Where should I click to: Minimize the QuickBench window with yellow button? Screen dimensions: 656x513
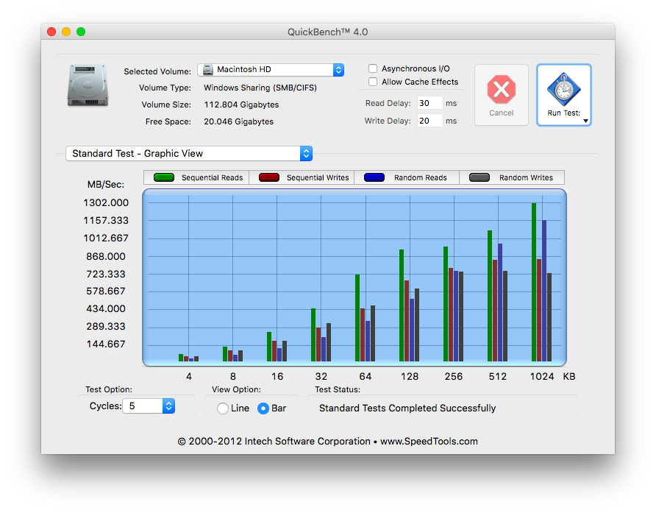[66, 32]
